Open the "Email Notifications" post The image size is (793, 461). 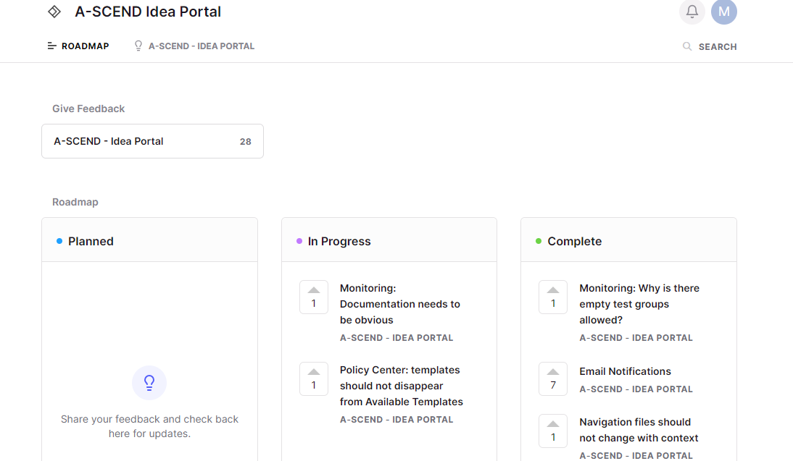pos(624,371)
